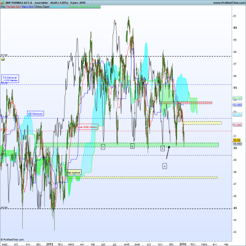Open the Prix indicator label
The width and height of the screenshot is (246, 246).
(x=3, y=7)
